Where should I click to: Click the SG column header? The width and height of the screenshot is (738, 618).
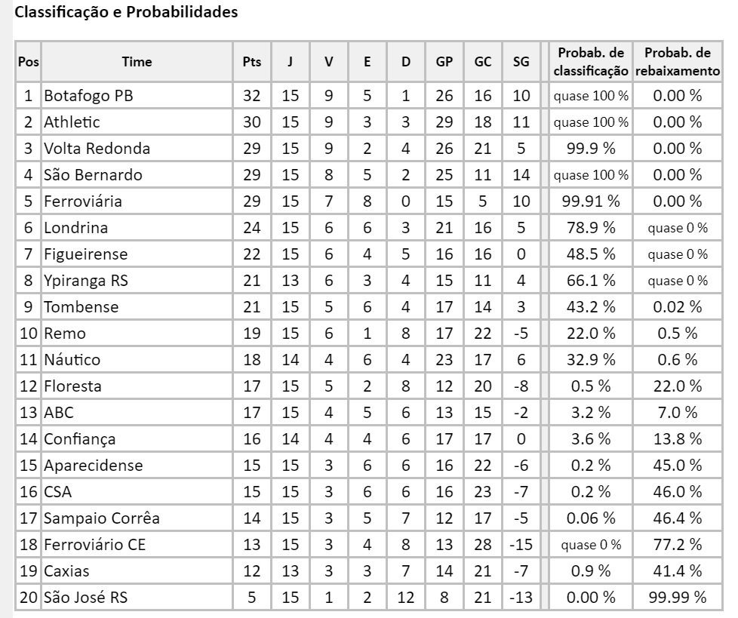(x=521, y=63)
